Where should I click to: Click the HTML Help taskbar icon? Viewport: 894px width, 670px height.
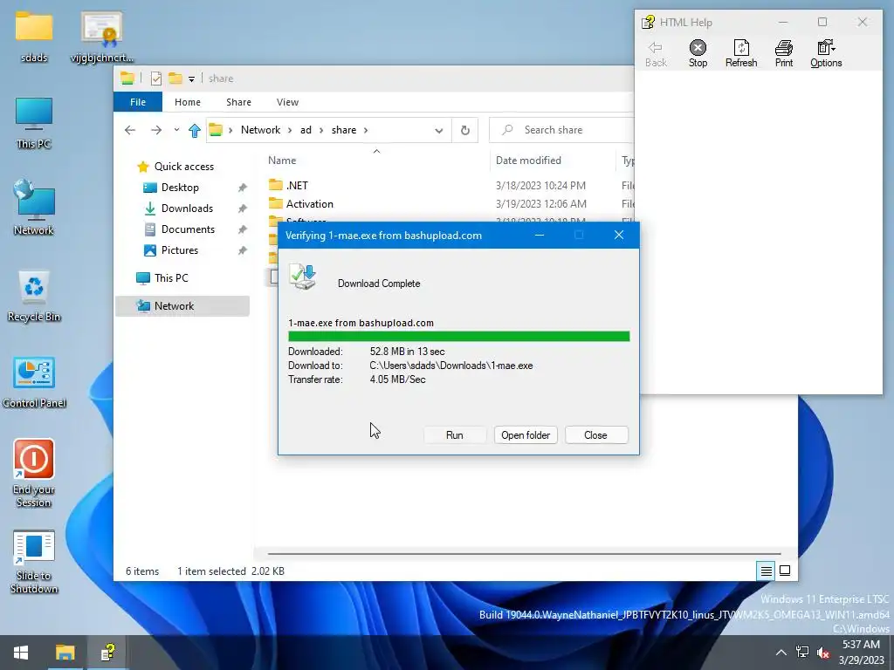tap(107, 653)
